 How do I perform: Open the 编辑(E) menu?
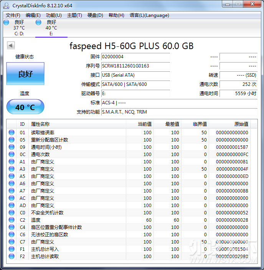pos(33,15)
